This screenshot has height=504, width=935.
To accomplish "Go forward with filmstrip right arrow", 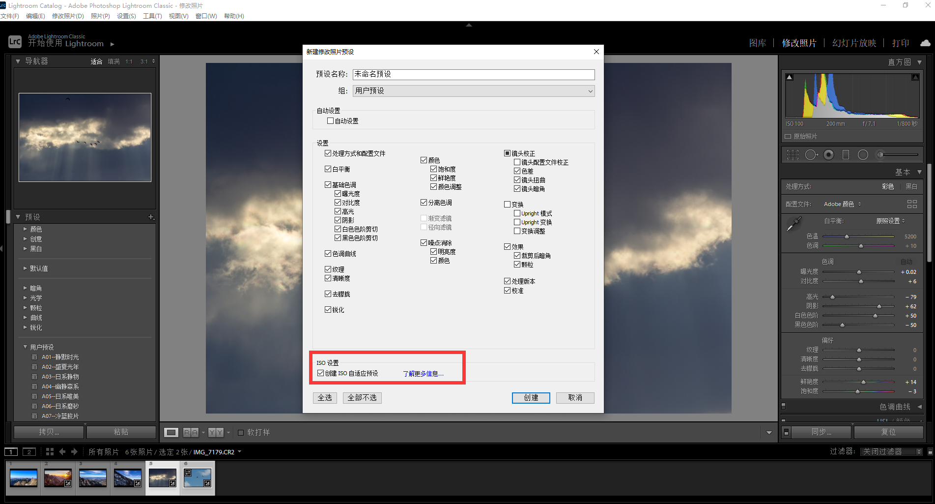I will coord(74,452).
